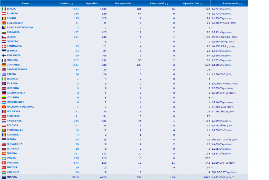Click the Czech flag beside CECHIA
The width and height of the screenshot is (269, 180).
(x=4, y=37)
